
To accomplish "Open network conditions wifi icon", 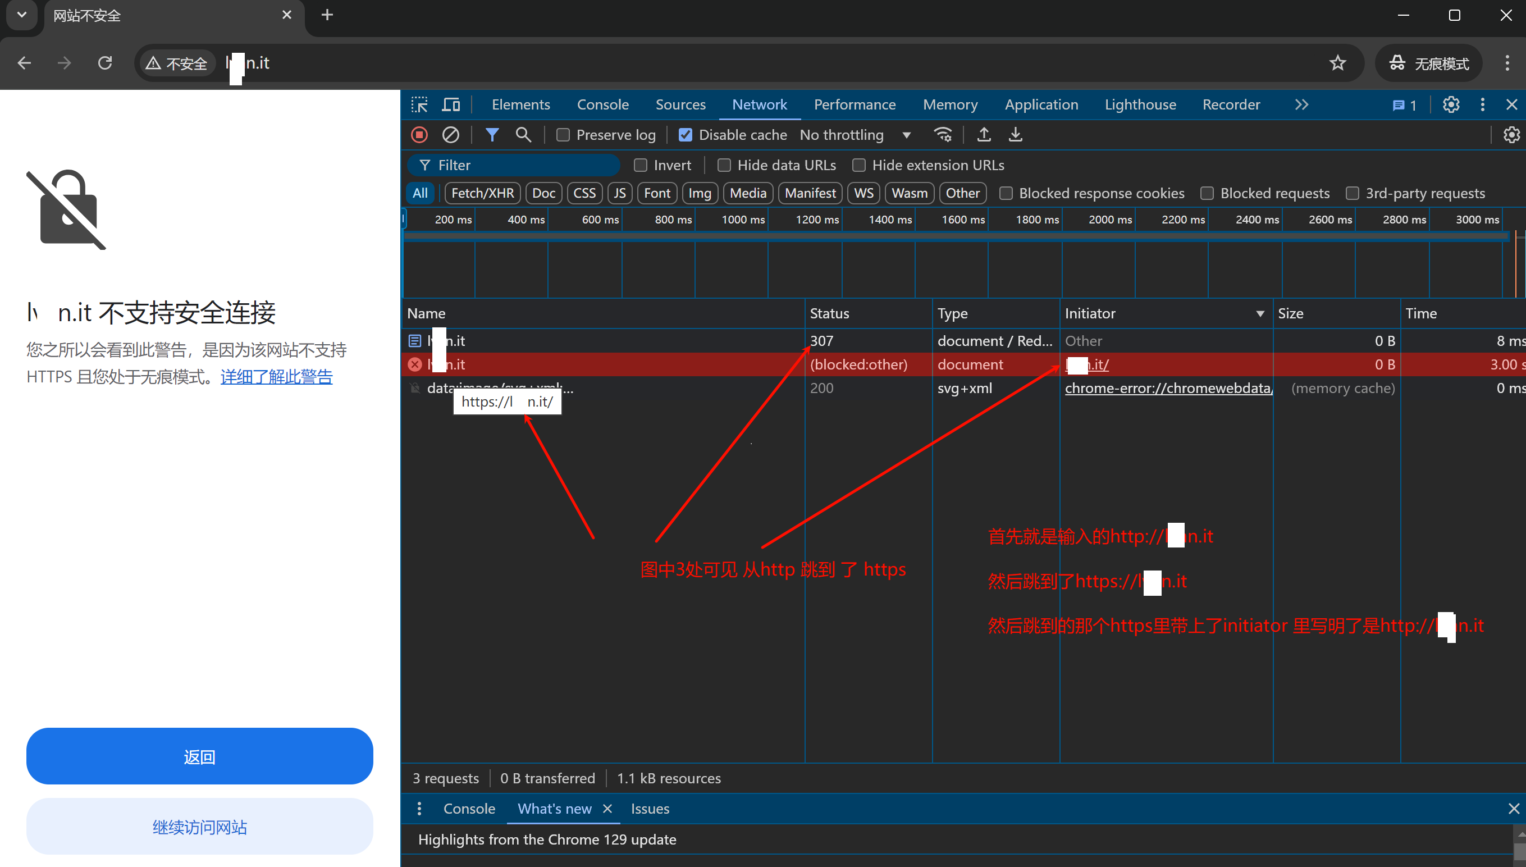I will [x=943, y=135].
